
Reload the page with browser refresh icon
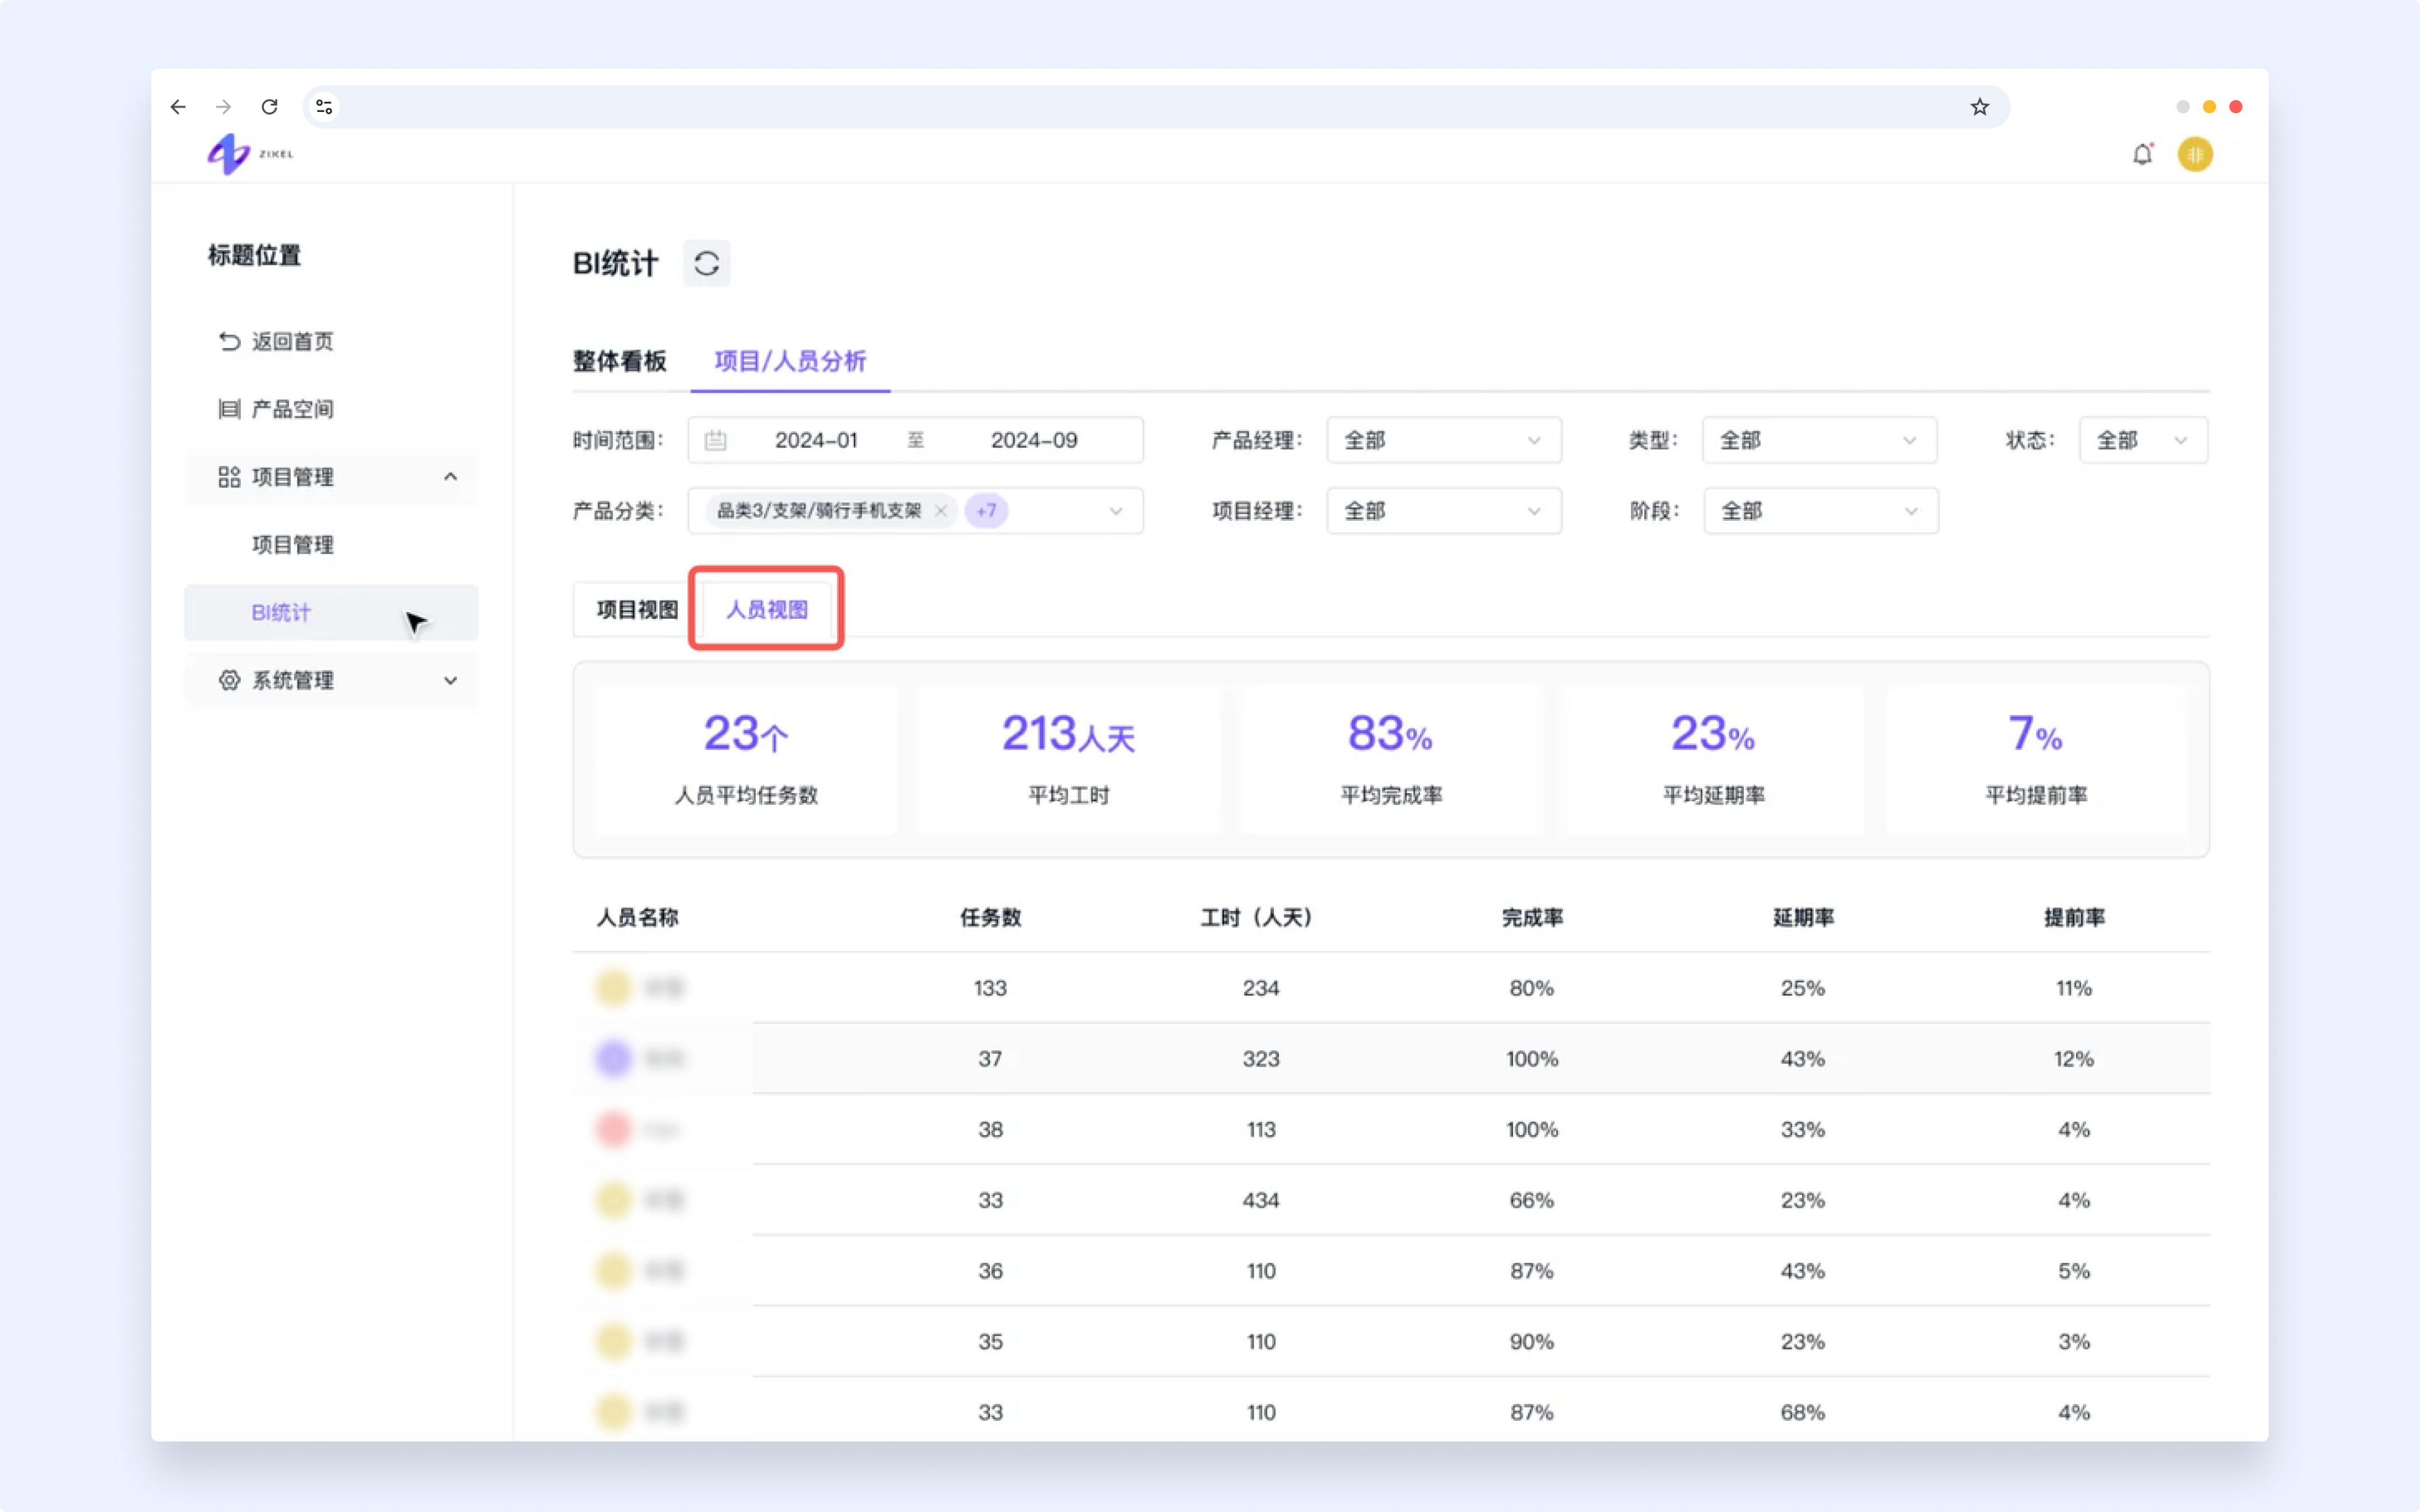click(269, 107)
